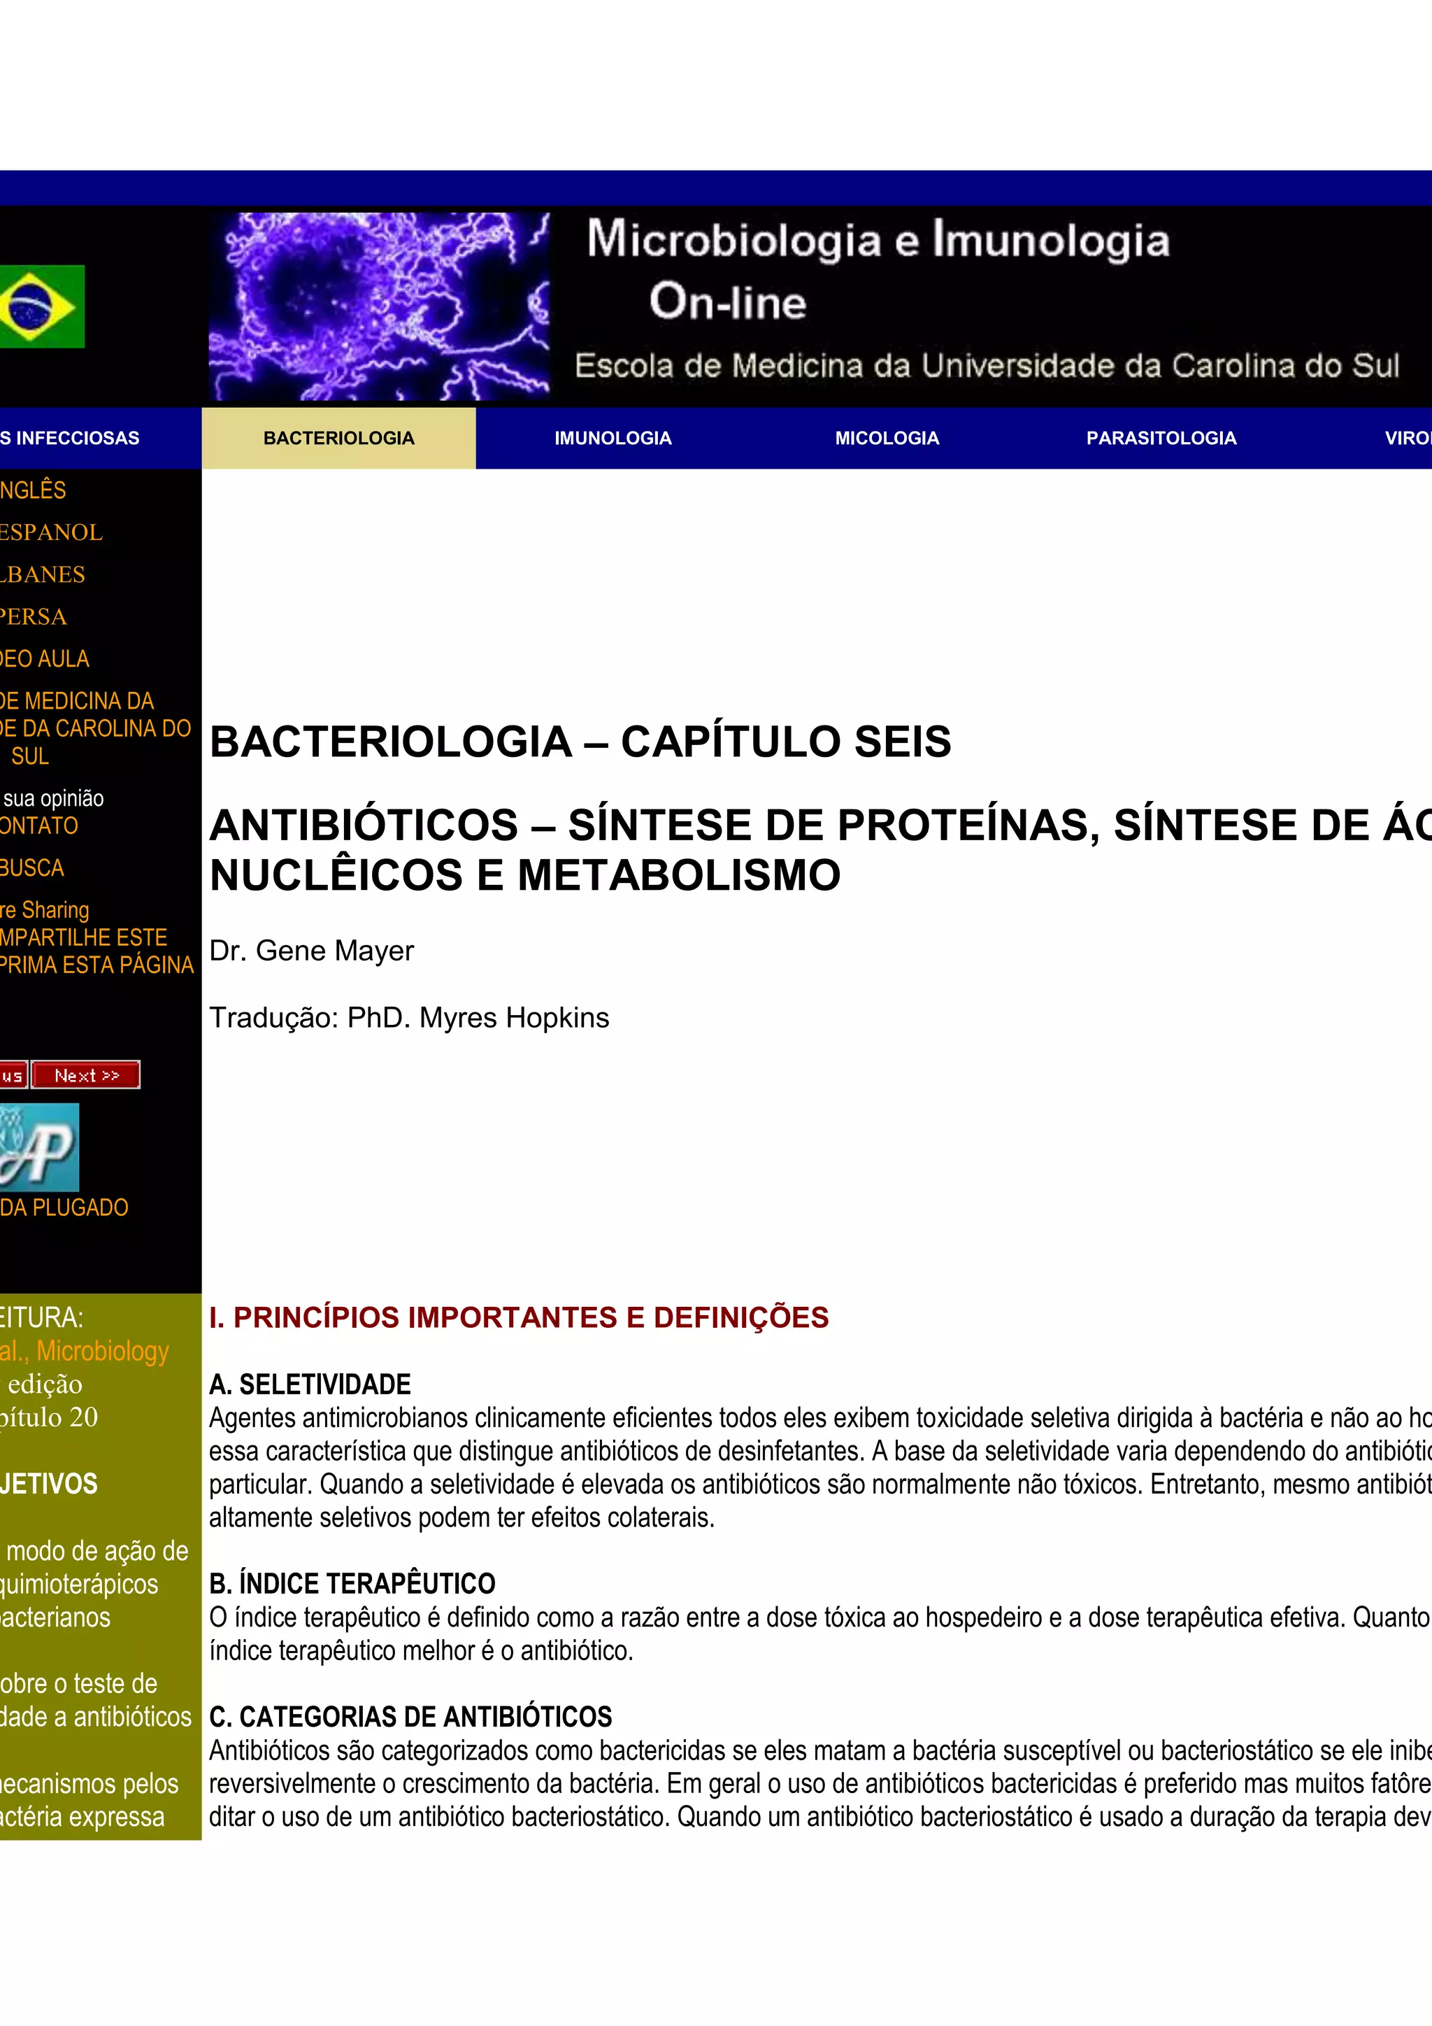Screen dimensions: 1432x2026
Task: Click the purple bacteria banner image
Action: pyautogui.click(x=379, y=306)
